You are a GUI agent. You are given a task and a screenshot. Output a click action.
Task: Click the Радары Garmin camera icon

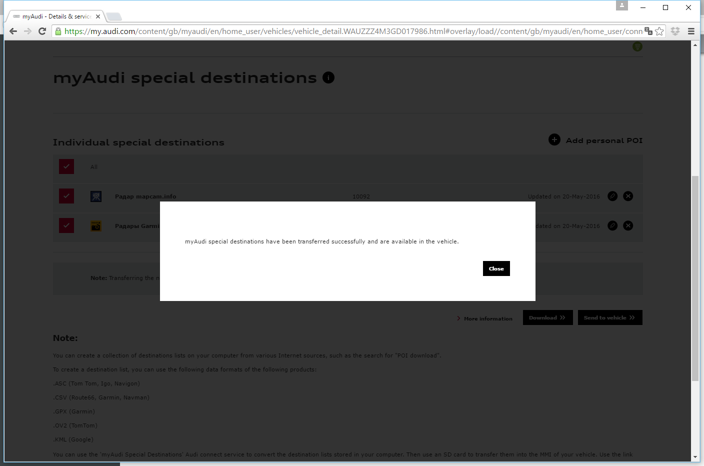pyautogui.click(x=96, y=226)
